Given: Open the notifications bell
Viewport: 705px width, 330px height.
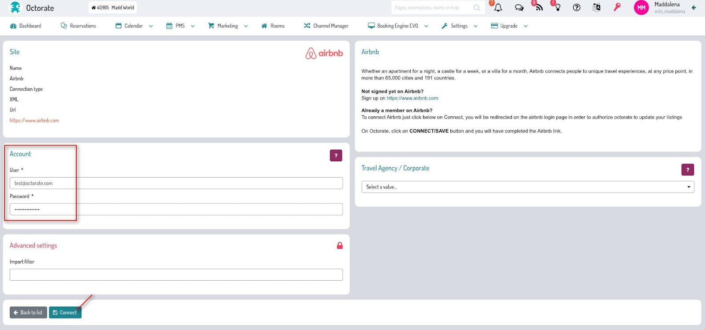Looking at the screenshot, I should pos(498,7).
